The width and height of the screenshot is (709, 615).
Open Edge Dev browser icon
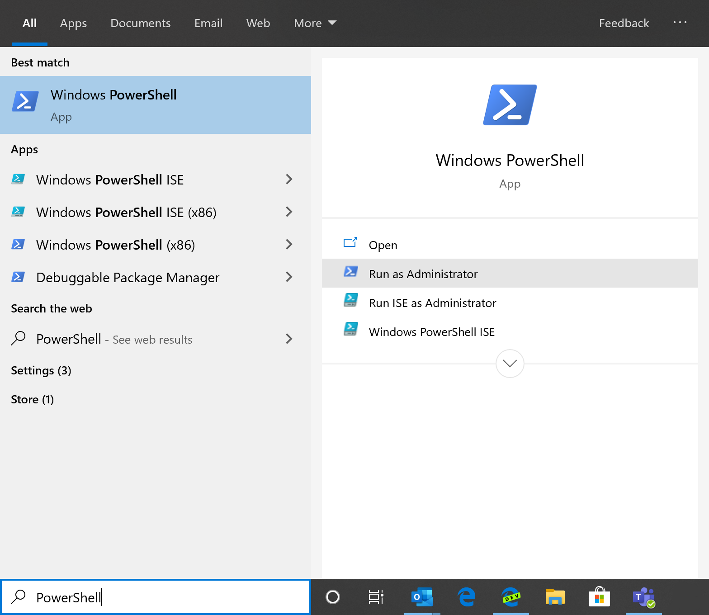[510, 597]
